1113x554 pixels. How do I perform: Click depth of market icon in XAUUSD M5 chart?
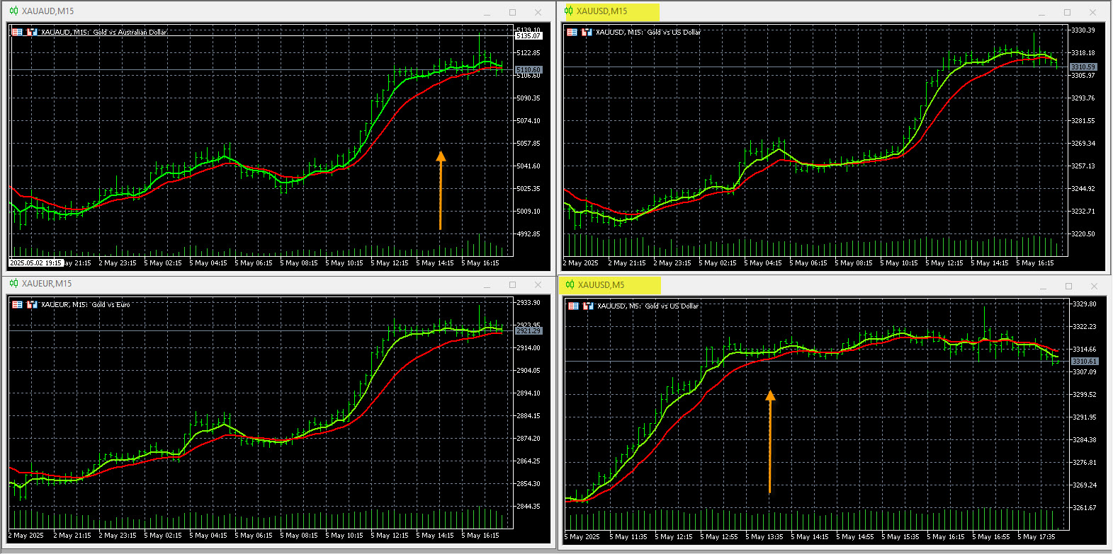pyautogui.click(x=588, y=306)
